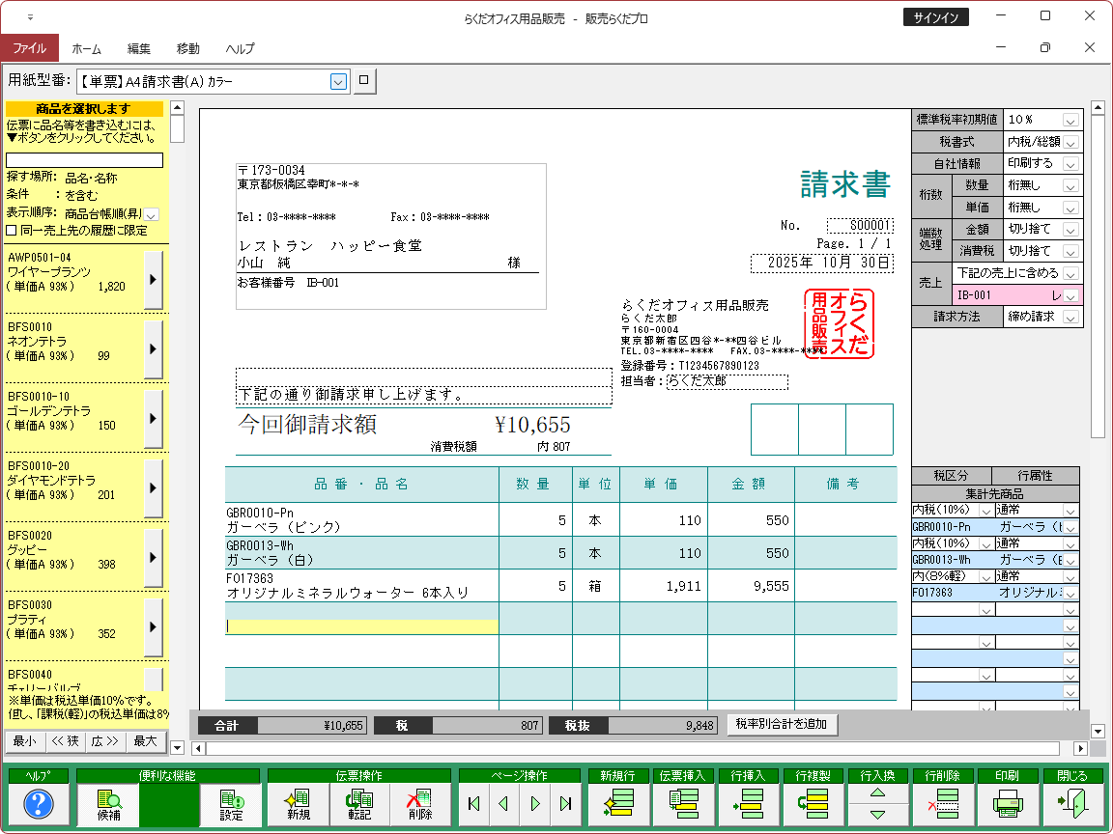Create a new slip with 新規 icon

point(297,803)
